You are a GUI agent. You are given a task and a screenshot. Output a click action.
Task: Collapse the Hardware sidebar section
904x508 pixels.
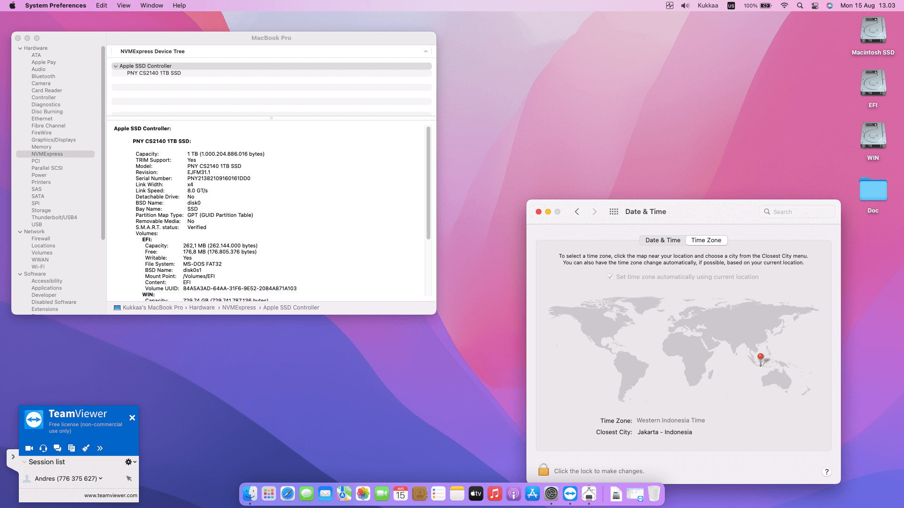click(x=20, y=48)
